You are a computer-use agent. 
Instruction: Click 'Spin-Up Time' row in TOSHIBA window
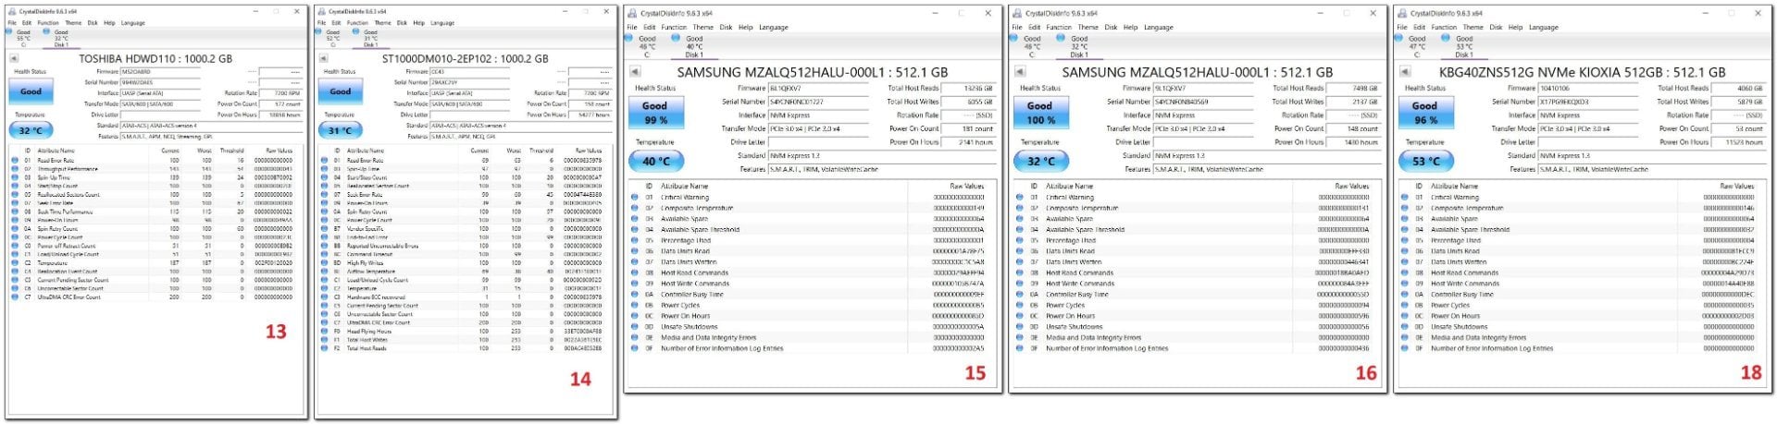pyautogui.click(x=155, y=177)
